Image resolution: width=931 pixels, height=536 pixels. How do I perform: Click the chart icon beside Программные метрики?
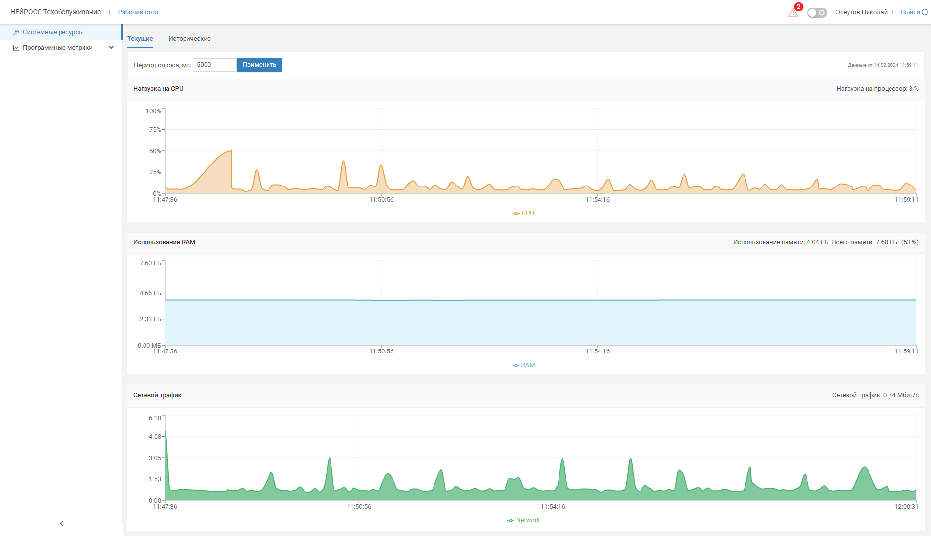16,48
